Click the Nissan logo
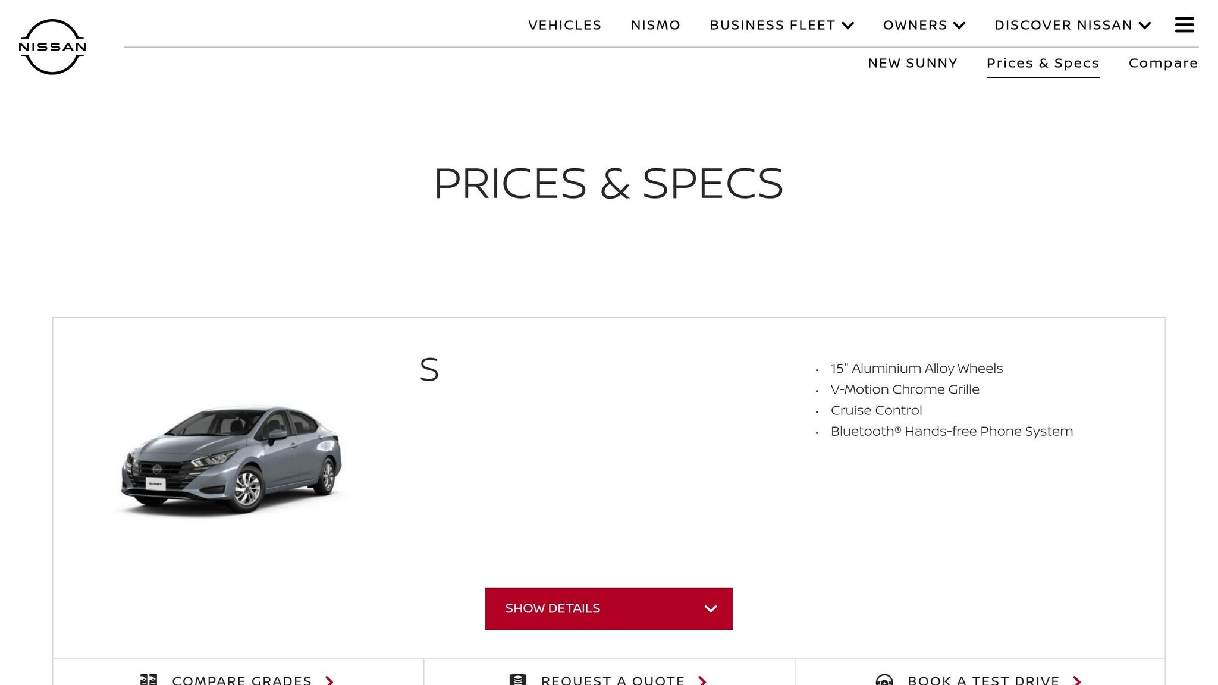Viewport: 1218px width, 685px height. (x=52, y=46)
